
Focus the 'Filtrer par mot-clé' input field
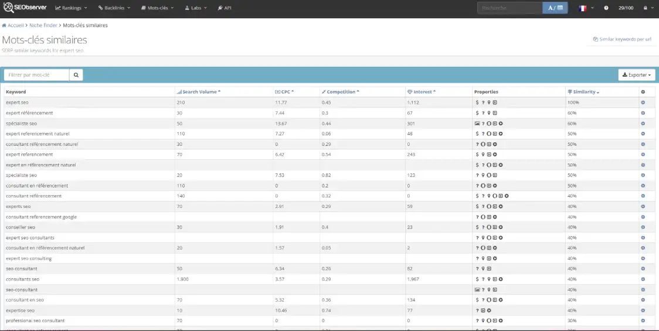click(37, 75)
